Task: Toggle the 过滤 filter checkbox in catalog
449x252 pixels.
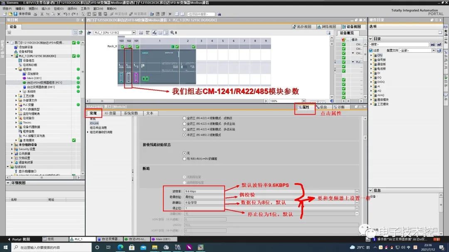Action: (x=371, y=51)
